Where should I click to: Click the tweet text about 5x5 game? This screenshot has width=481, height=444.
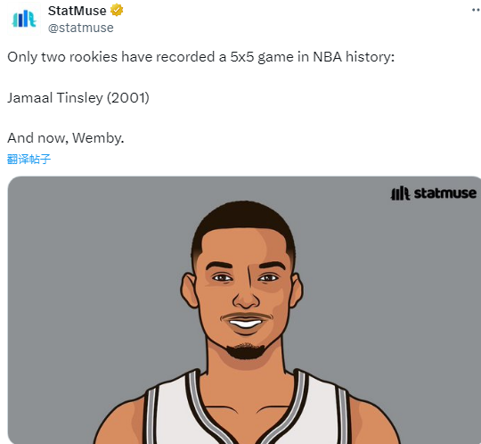pyautogui.click(x=201, y=57)
